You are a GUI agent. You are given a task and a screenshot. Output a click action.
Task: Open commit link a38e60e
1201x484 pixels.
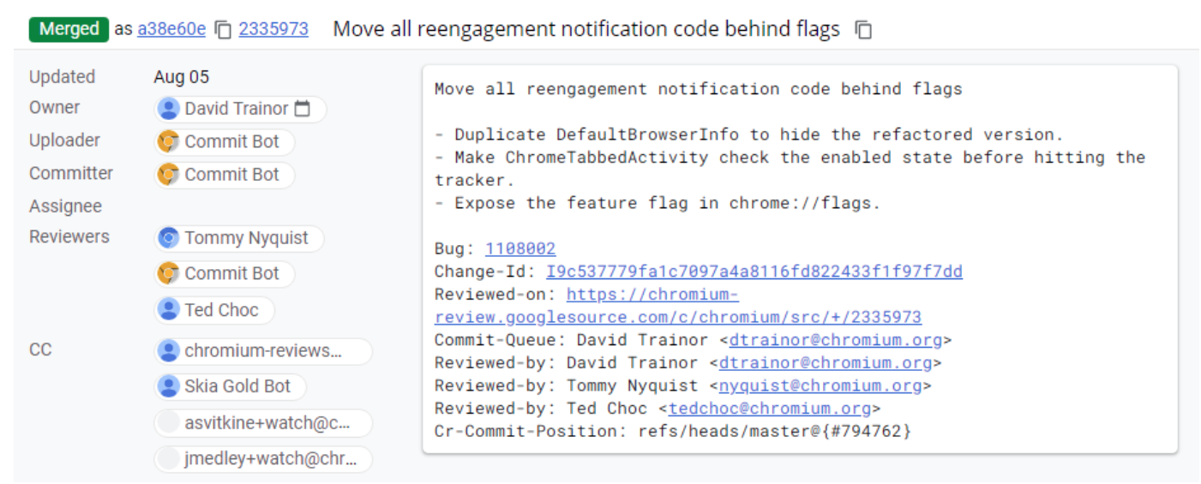[171, 29]
